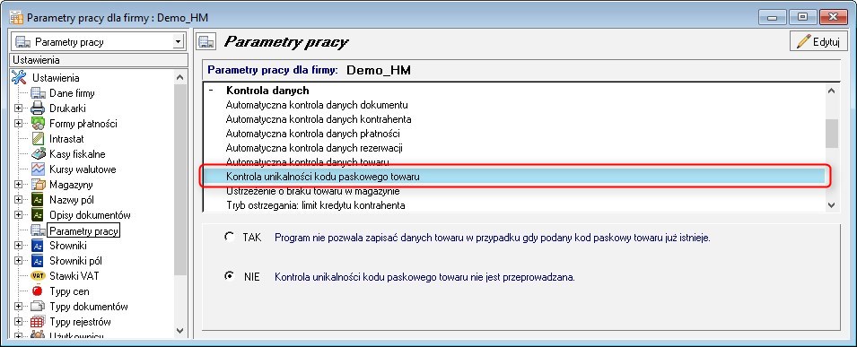The width and height of the screenshot is (857, 347).
Task: Click the Ustawienia panel header
Action: coord(99,60)
